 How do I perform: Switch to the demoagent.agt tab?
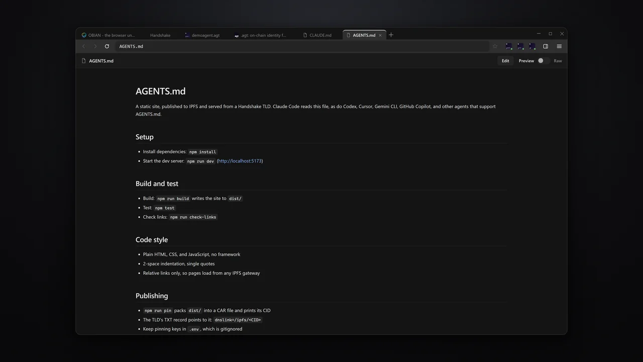click(x=202, y=35)
